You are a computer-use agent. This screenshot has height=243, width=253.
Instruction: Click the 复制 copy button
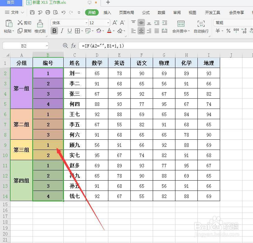[25, 31]
